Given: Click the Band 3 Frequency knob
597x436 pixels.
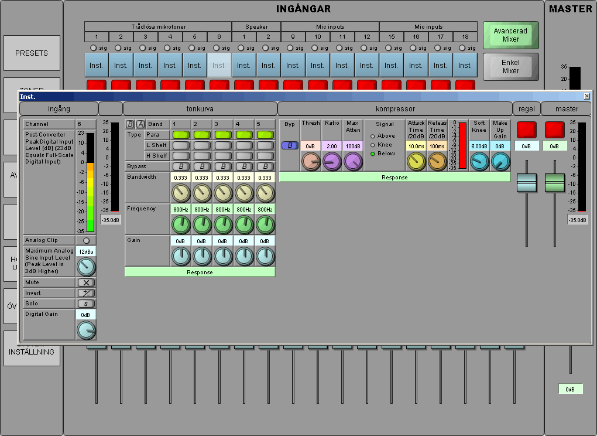Looking at the screenshot, I should (223, 224).
